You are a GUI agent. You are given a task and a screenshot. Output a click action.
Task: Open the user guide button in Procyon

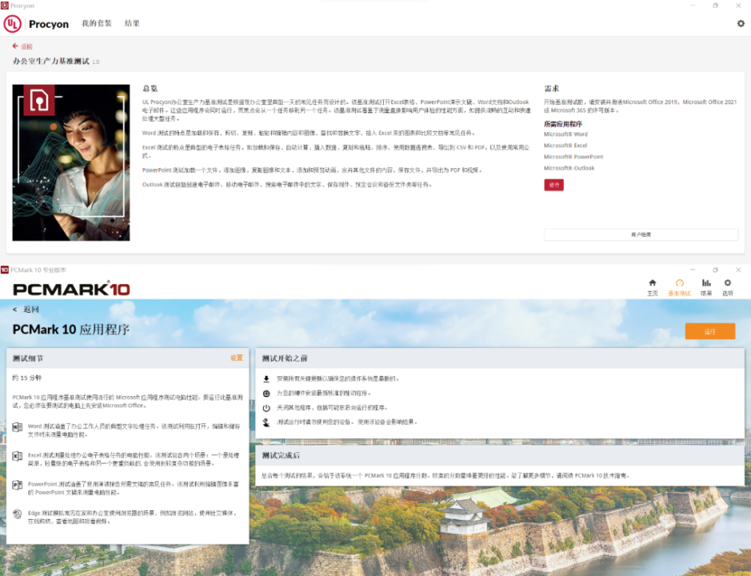641,235
